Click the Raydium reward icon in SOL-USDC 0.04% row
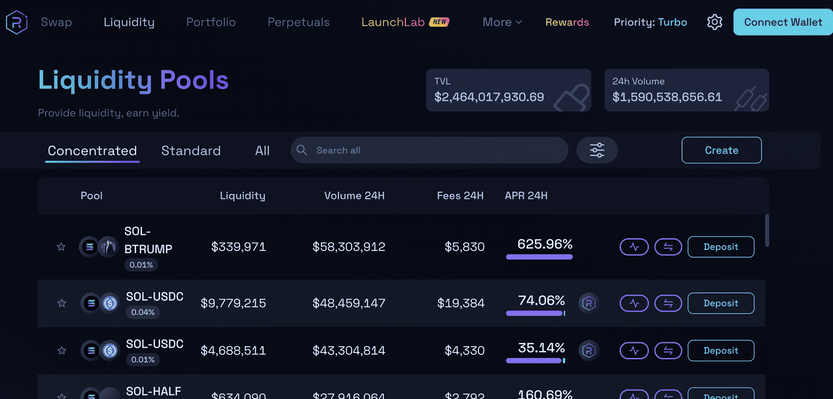This screenshot has height=399, width=833. click(x=589, y=303)
